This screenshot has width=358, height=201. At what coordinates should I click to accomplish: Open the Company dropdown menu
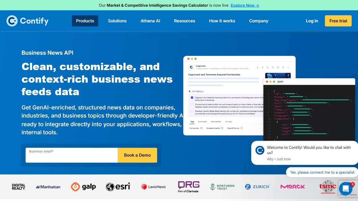[x=259, y=21]
